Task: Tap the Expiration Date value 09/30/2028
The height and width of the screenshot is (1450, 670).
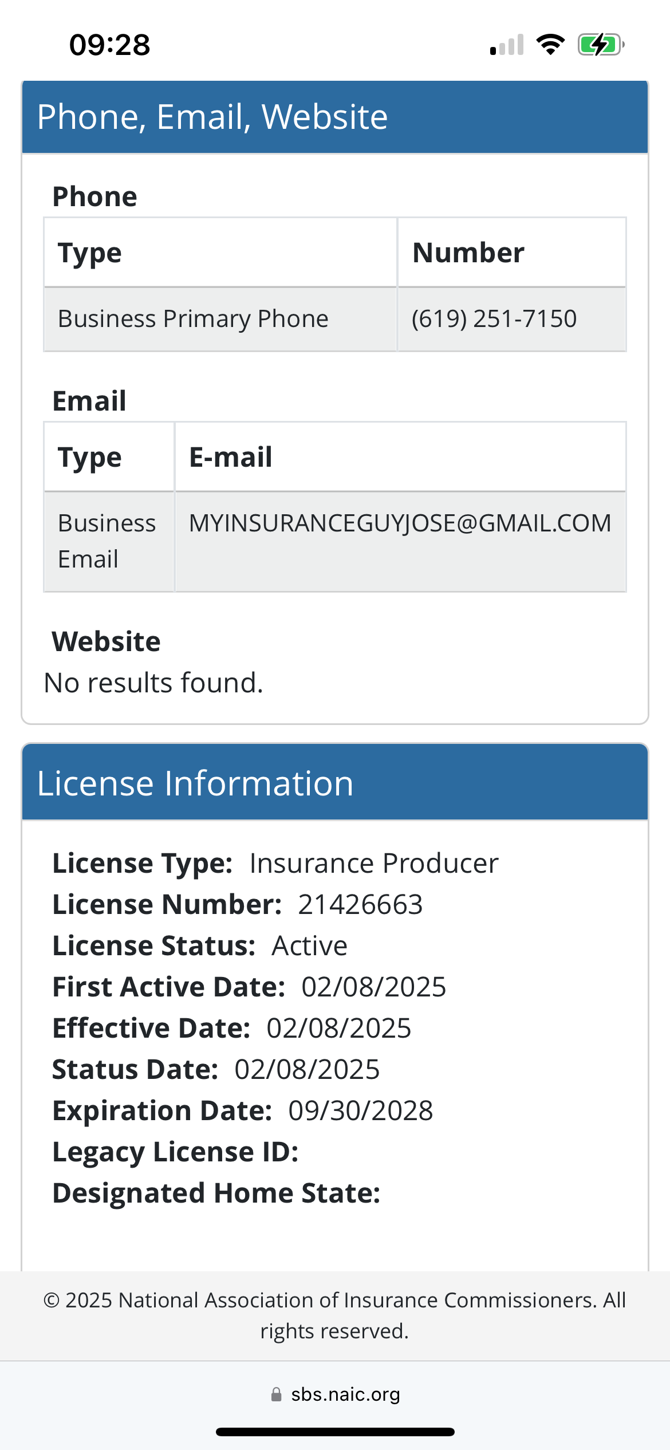Action: [x=361, y=1111]
